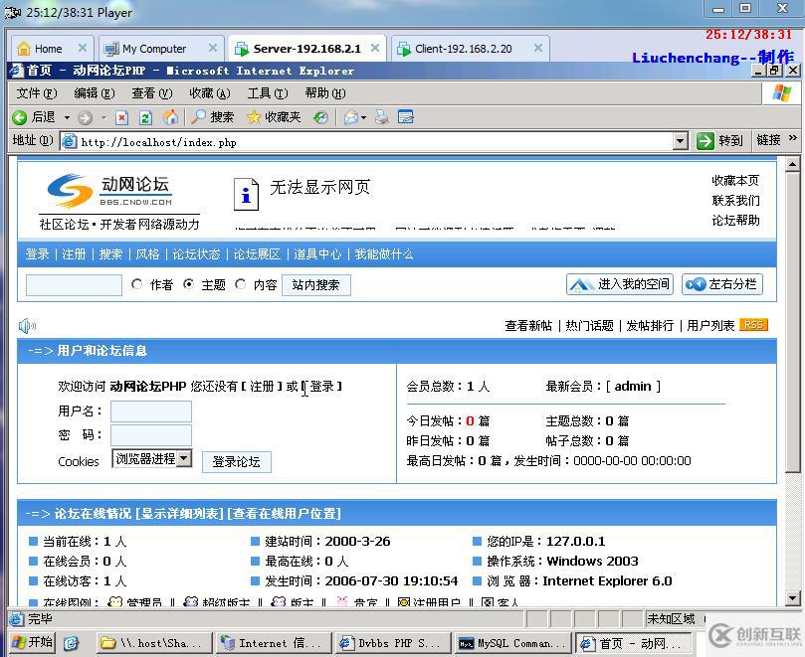Click the 收藏本页 link
The image size is (805, 657).
735,181
